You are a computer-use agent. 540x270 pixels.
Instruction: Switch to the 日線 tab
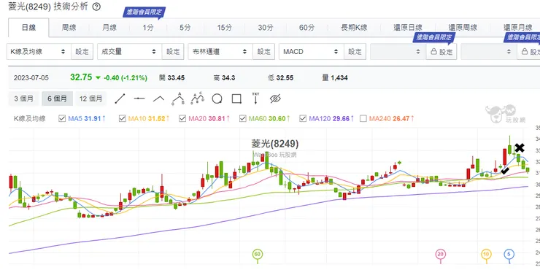pyautogui.click(x=28, y=28)
